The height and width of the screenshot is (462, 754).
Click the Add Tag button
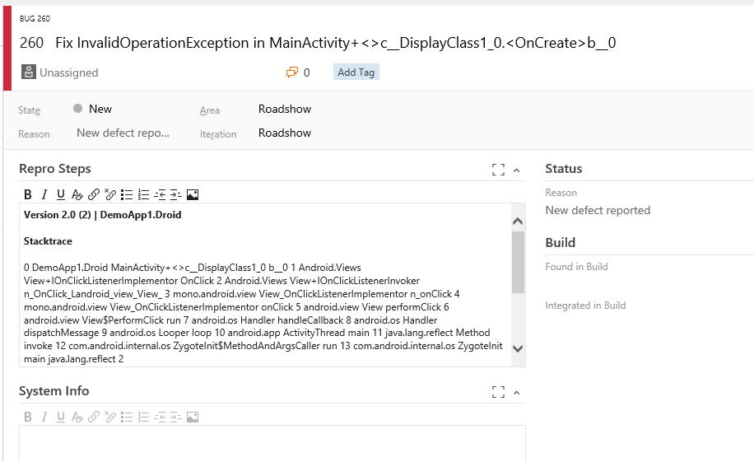tap(356, 72)
